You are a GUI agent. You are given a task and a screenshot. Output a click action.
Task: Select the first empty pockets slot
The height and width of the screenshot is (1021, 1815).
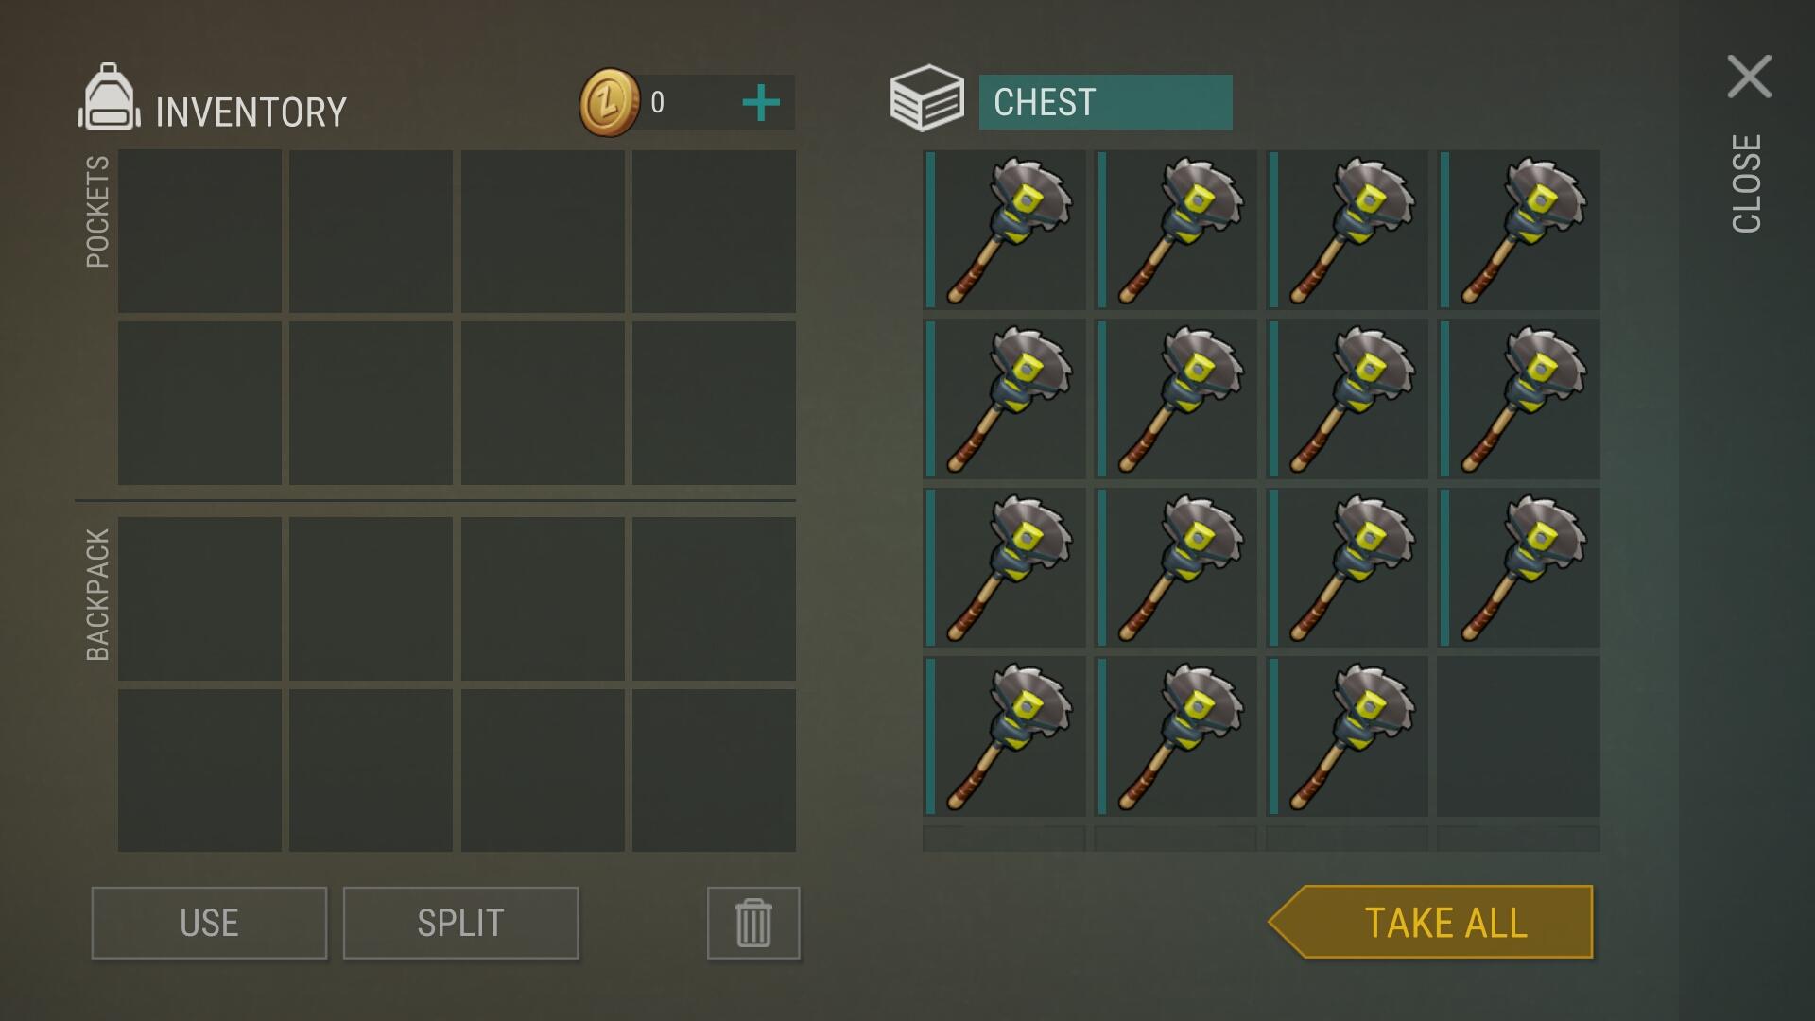point(199,232)
